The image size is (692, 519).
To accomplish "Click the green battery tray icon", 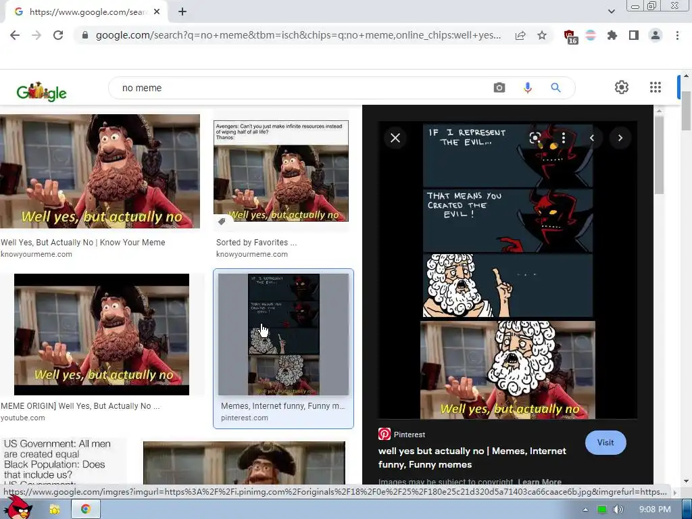I will pyautogui.click(x=602, y=510).
